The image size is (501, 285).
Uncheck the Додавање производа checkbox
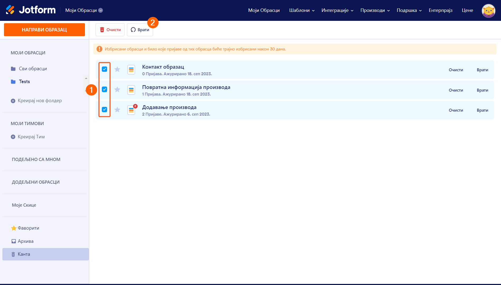coord(104,110)
